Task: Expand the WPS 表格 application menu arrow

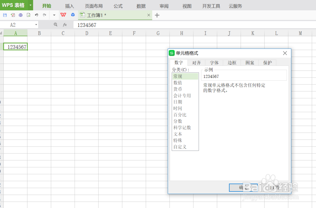Action: click(30, 5)
